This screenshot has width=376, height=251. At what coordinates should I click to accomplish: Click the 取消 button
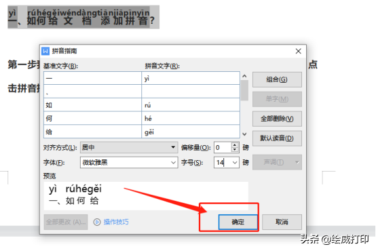(x=282, y=222)
